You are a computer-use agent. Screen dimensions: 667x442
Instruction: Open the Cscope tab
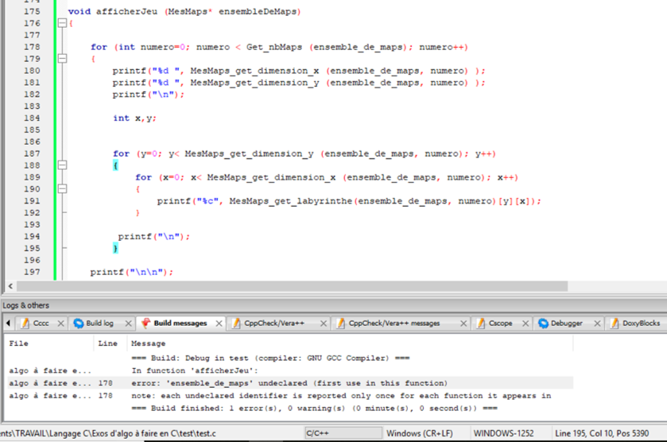[x=500, y=324]
